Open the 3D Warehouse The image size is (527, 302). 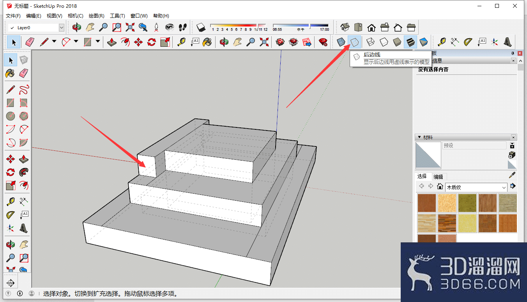pyautogui.click(x=280, y=42)
